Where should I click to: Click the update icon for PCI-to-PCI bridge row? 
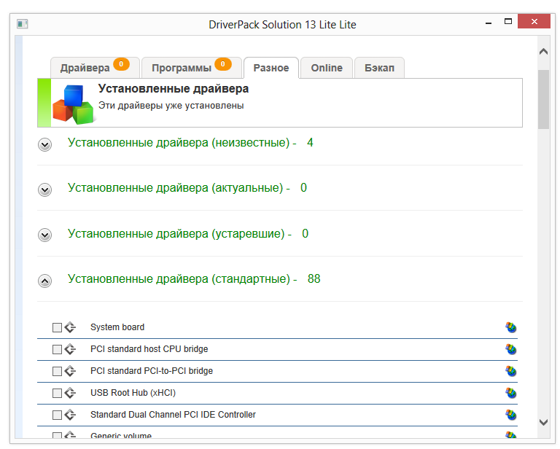[511, 371]
